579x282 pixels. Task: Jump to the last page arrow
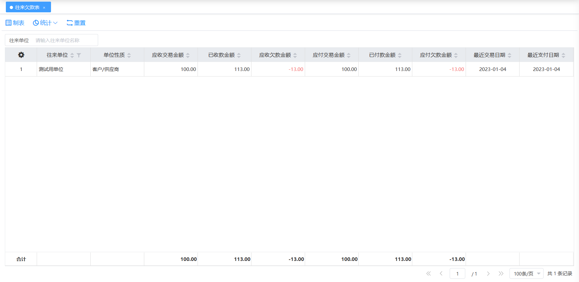click(501, 274)
